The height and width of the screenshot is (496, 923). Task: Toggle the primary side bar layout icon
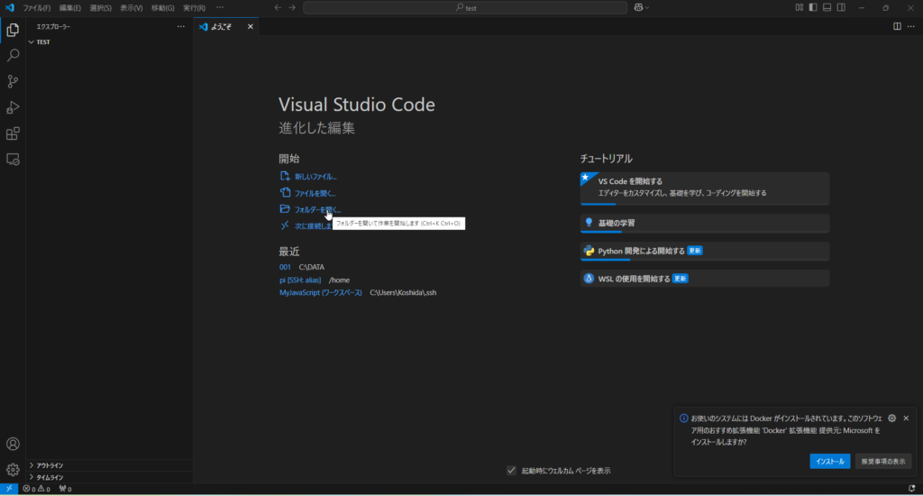[x=813, y=7]
